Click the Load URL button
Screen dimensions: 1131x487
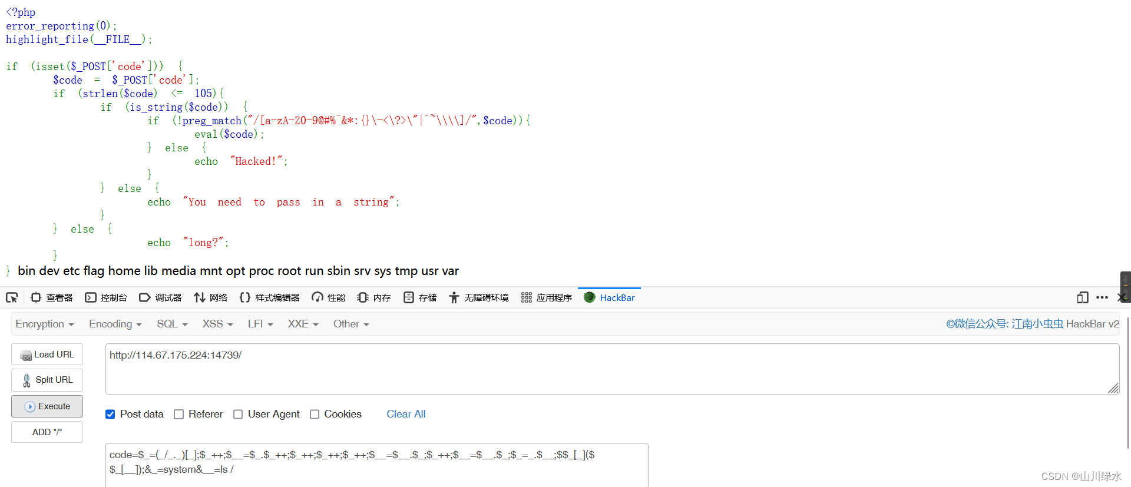pyautogui.click(x=47, y=355)
